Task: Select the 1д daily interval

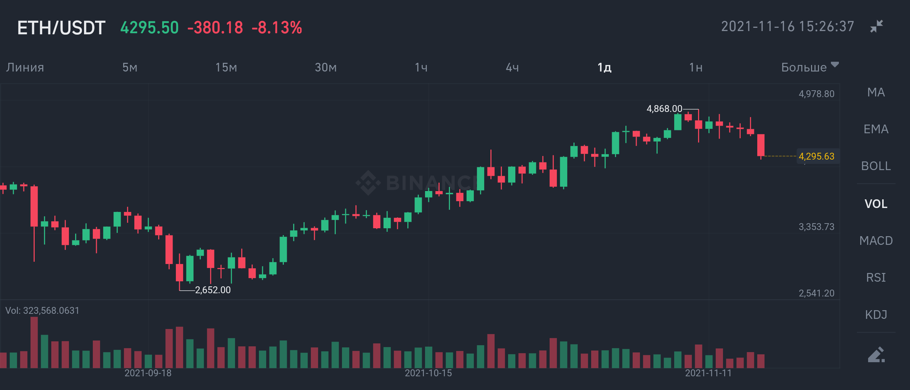Action: point(604,67)
